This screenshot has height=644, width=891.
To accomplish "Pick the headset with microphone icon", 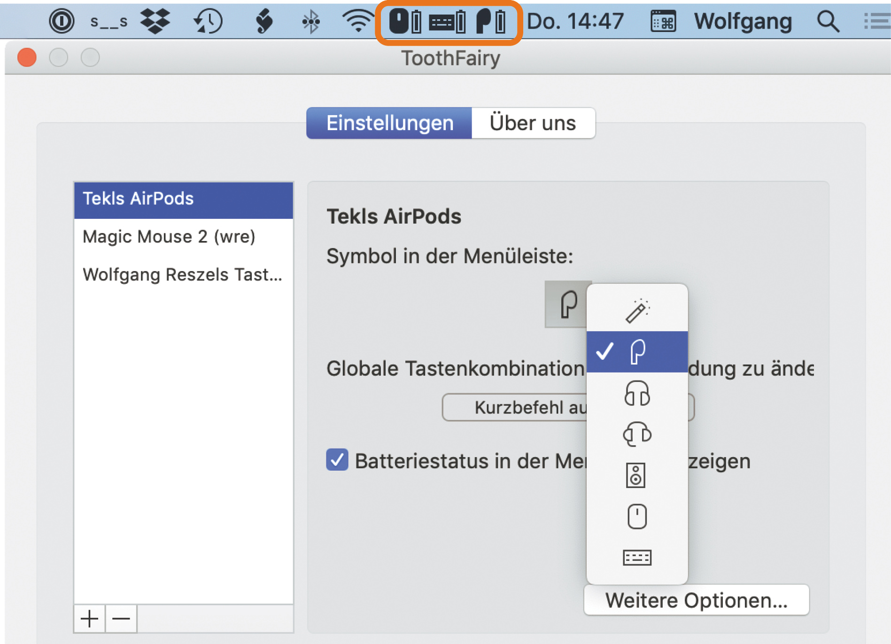I will pyautogui.click(x=637, y=434).
